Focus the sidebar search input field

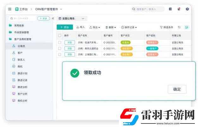(x=22, y=18)
